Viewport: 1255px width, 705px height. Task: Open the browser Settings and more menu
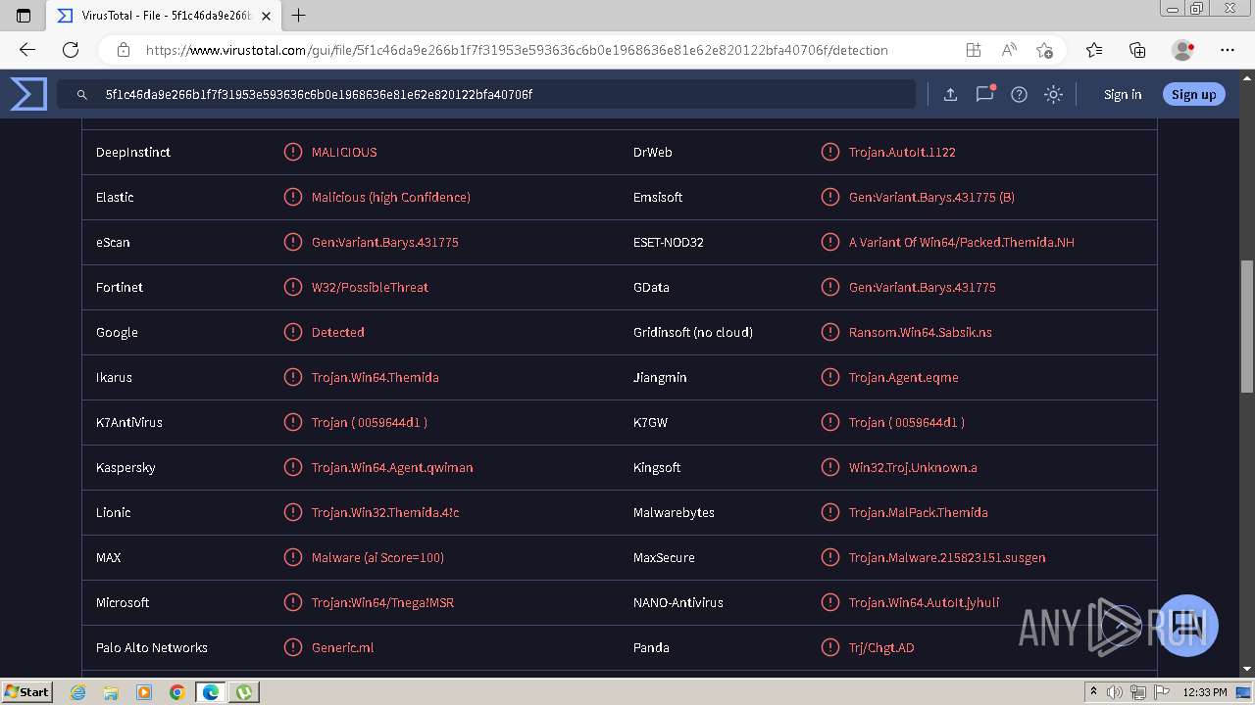tap(1228, 50)
